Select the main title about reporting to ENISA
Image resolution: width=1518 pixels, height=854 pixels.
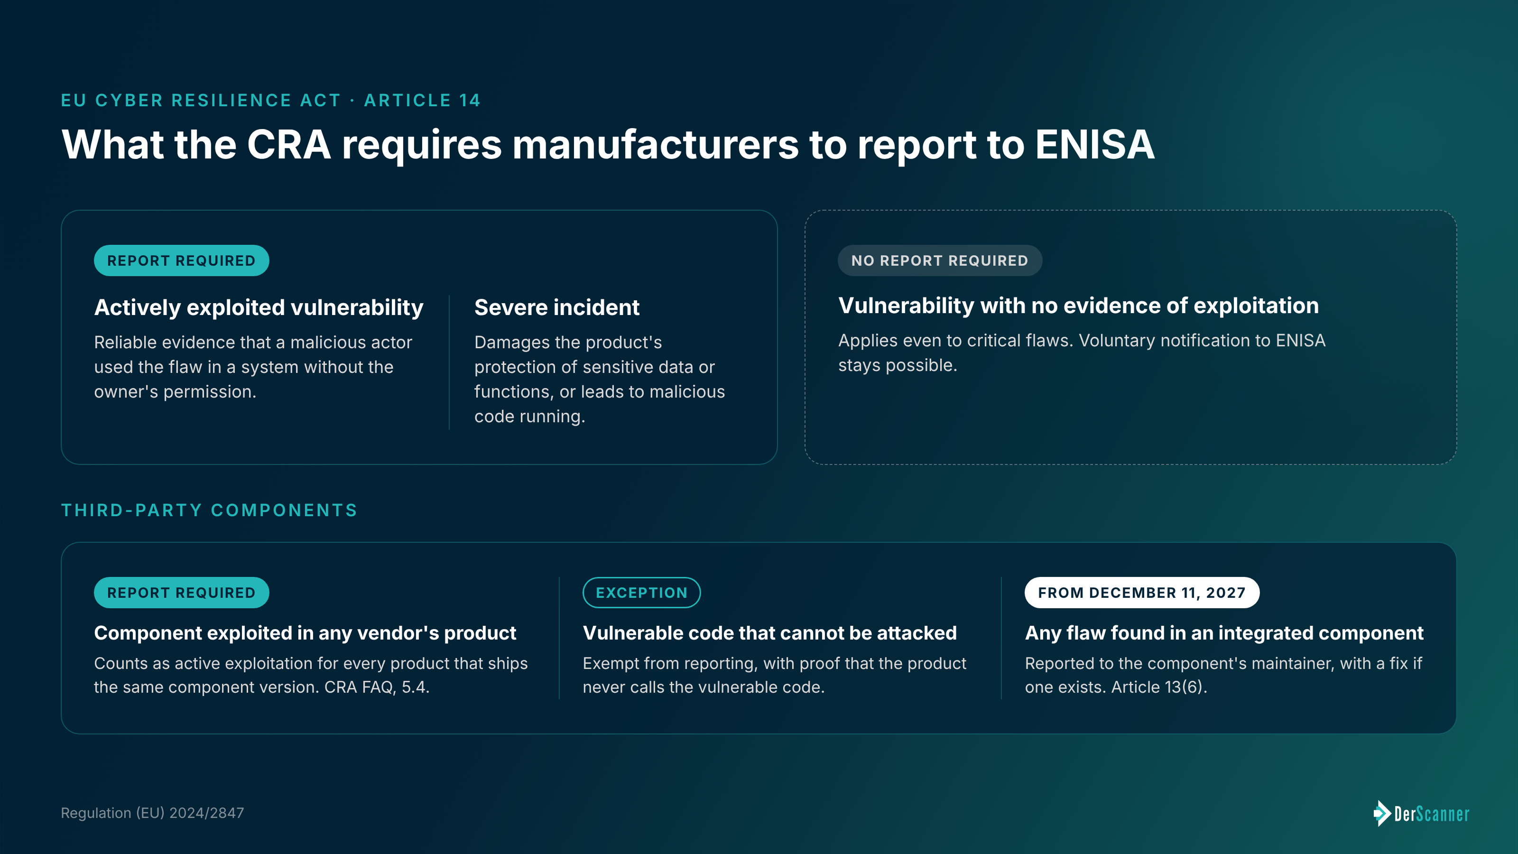coord(608,144)
